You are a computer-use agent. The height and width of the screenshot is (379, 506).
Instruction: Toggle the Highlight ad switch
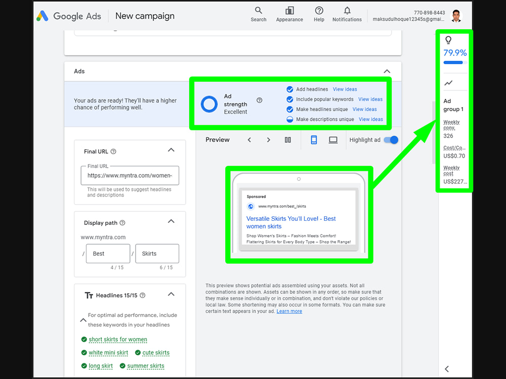391,140
